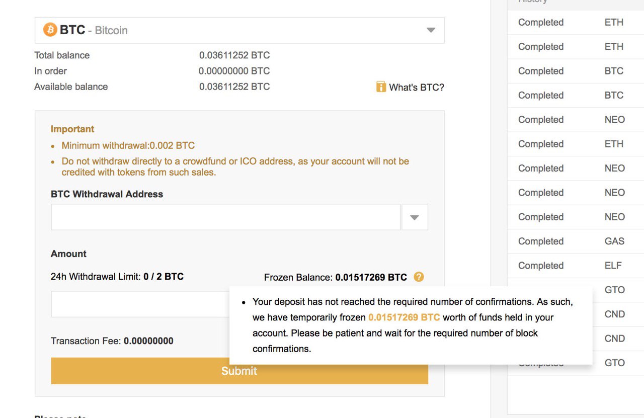Click the orange Bitcoin logo icon
644x418 pixels.
tap(50, 30)
